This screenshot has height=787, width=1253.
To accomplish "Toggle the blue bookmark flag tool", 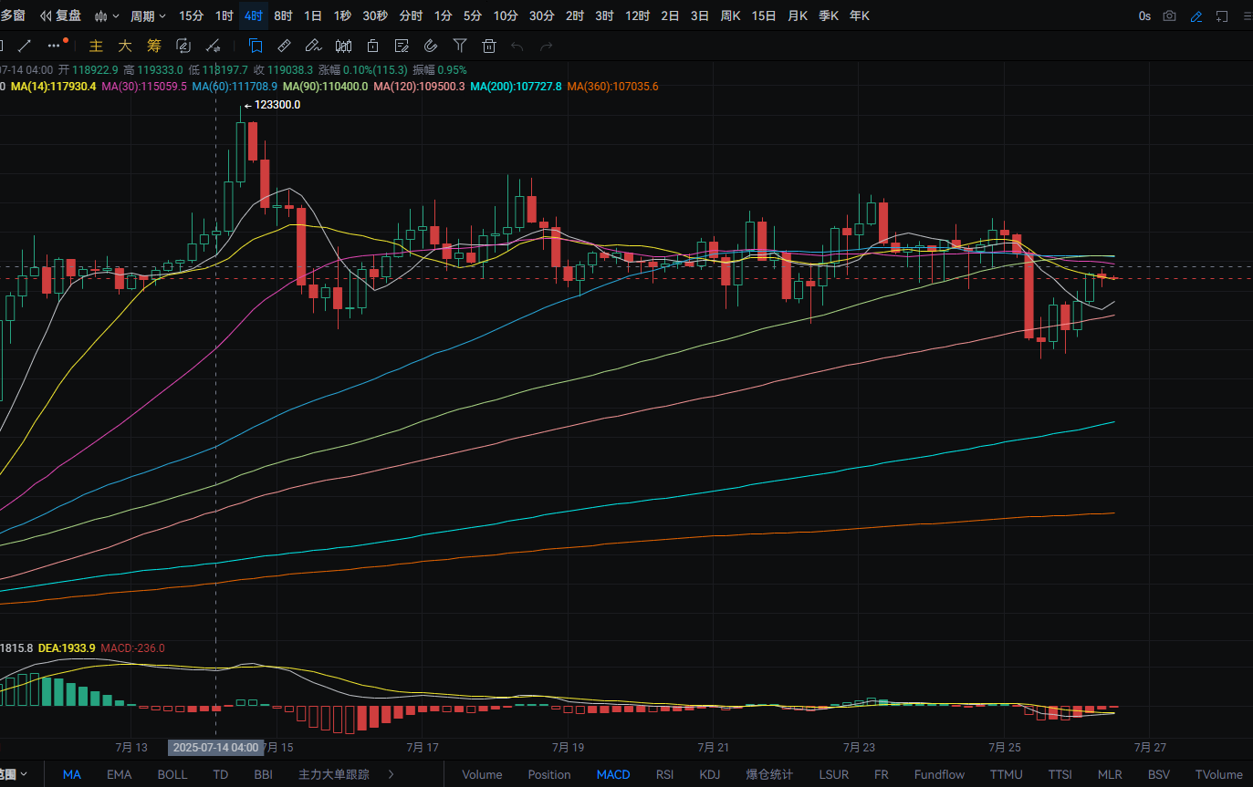I will 256,46.
